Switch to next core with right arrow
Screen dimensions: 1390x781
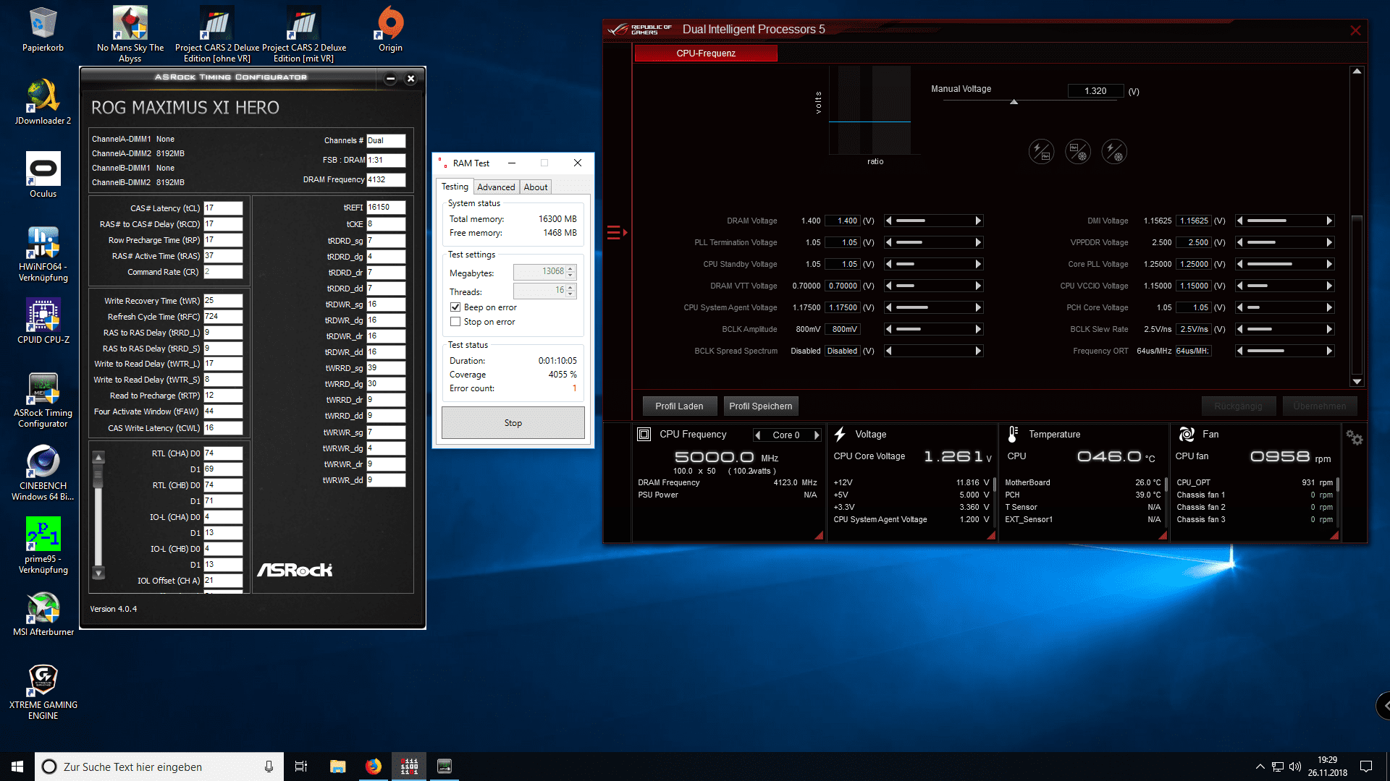coord(817,435)
